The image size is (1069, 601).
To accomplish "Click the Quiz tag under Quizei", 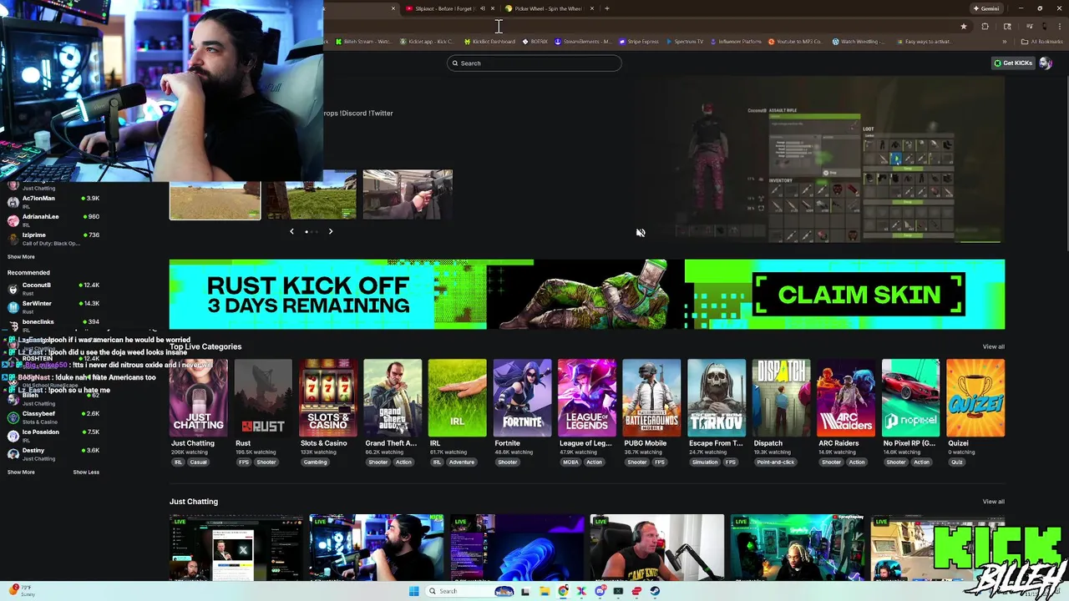I will [957, 462].
